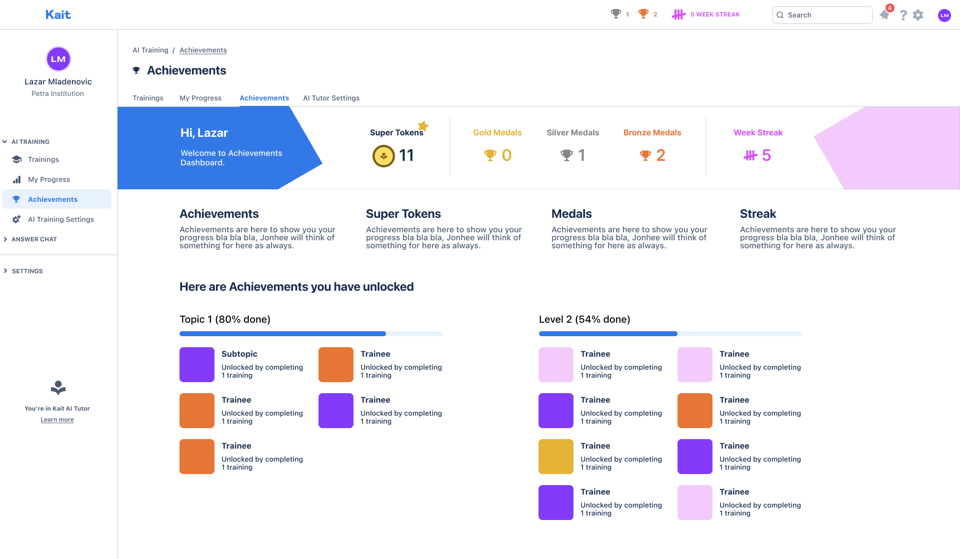Image resolution: width=960 pixels, height=559 pixels.
Task: Click the Achievements breadcrumb link
Action: coord(203,50)
